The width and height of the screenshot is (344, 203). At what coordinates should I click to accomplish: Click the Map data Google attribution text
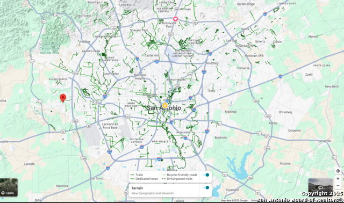coord(234,200)
